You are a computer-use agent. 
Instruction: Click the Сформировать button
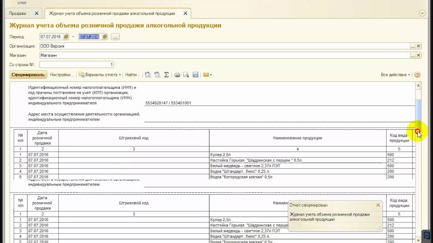pyautogui.click(x=28, y=75)
